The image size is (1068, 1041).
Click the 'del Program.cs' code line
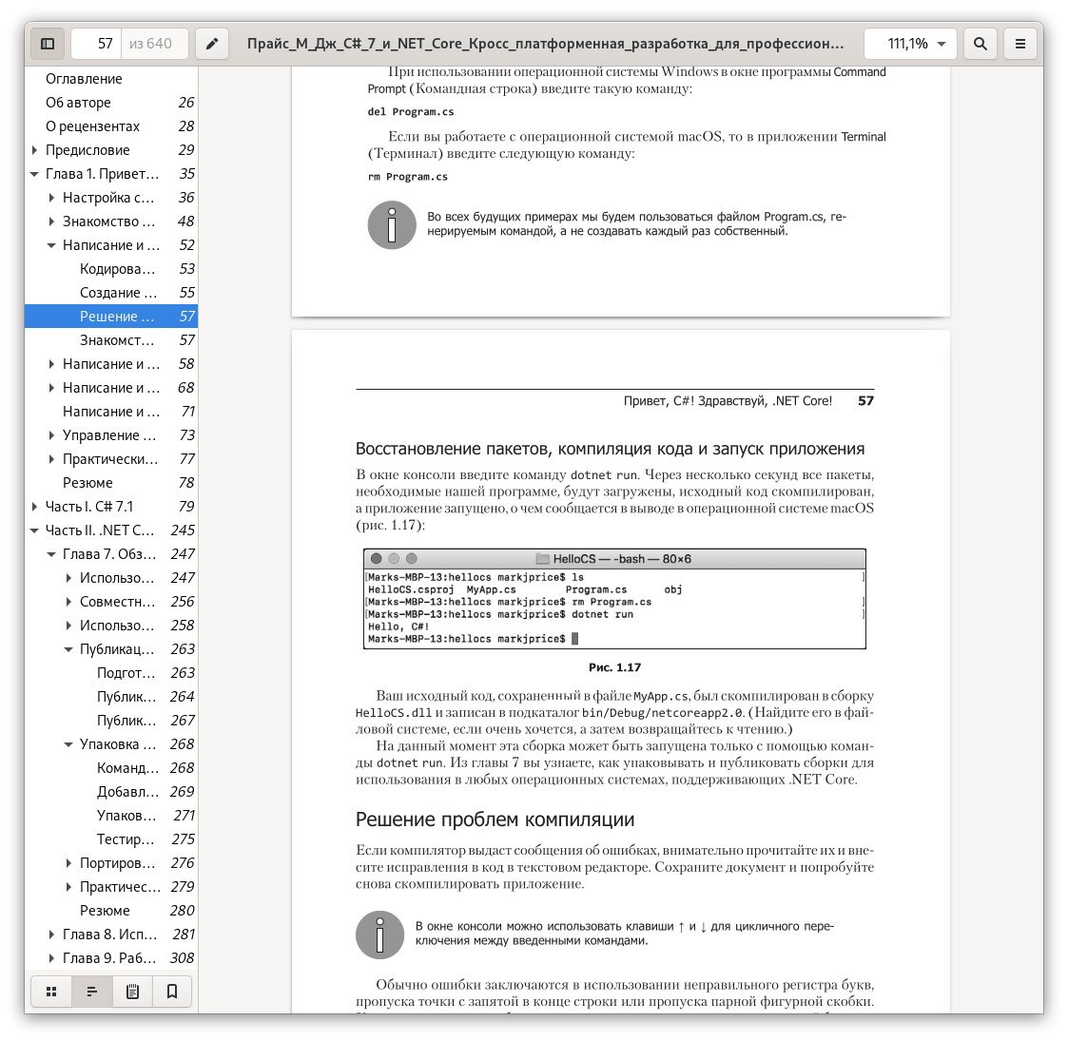(411, 111)
